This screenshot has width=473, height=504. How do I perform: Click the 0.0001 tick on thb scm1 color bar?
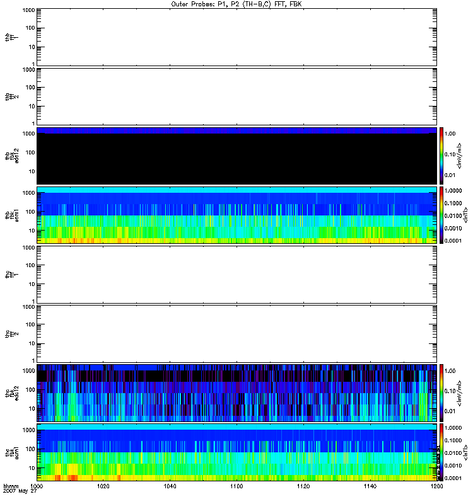(453, 241)
